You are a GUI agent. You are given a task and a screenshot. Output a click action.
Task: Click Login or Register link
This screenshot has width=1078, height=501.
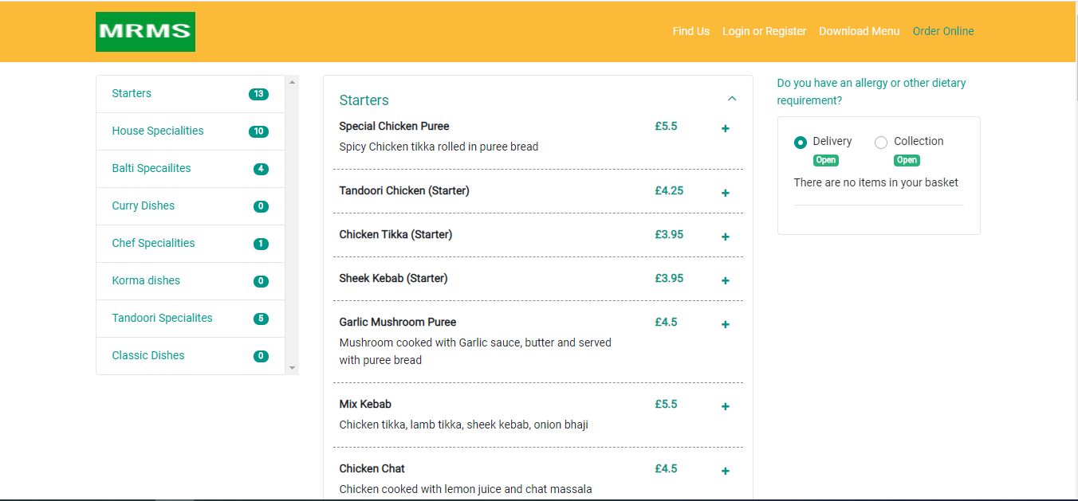(x=764, y=31)
